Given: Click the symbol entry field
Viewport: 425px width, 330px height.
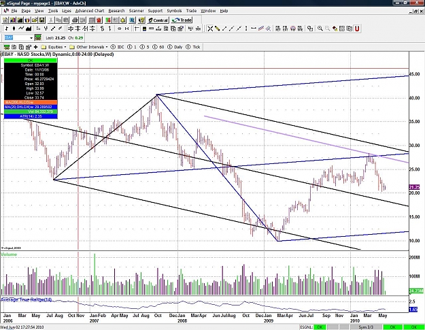Looking at the screenshot, I should coord(16,37).
